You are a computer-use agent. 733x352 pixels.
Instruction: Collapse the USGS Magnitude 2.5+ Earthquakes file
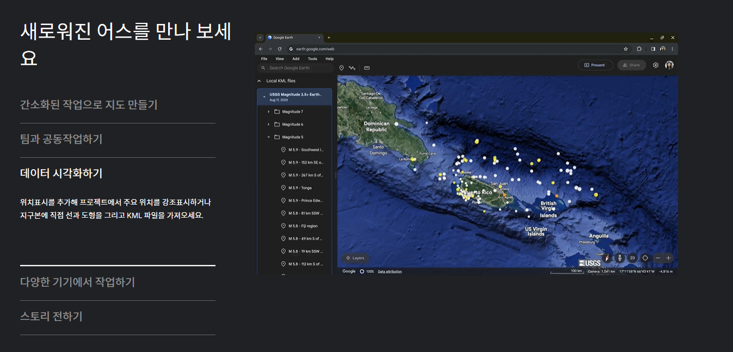[x=264, y=96]
